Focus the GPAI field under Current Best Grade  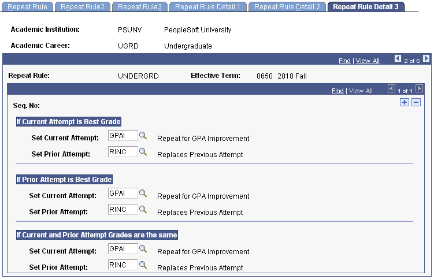[123, 136]
